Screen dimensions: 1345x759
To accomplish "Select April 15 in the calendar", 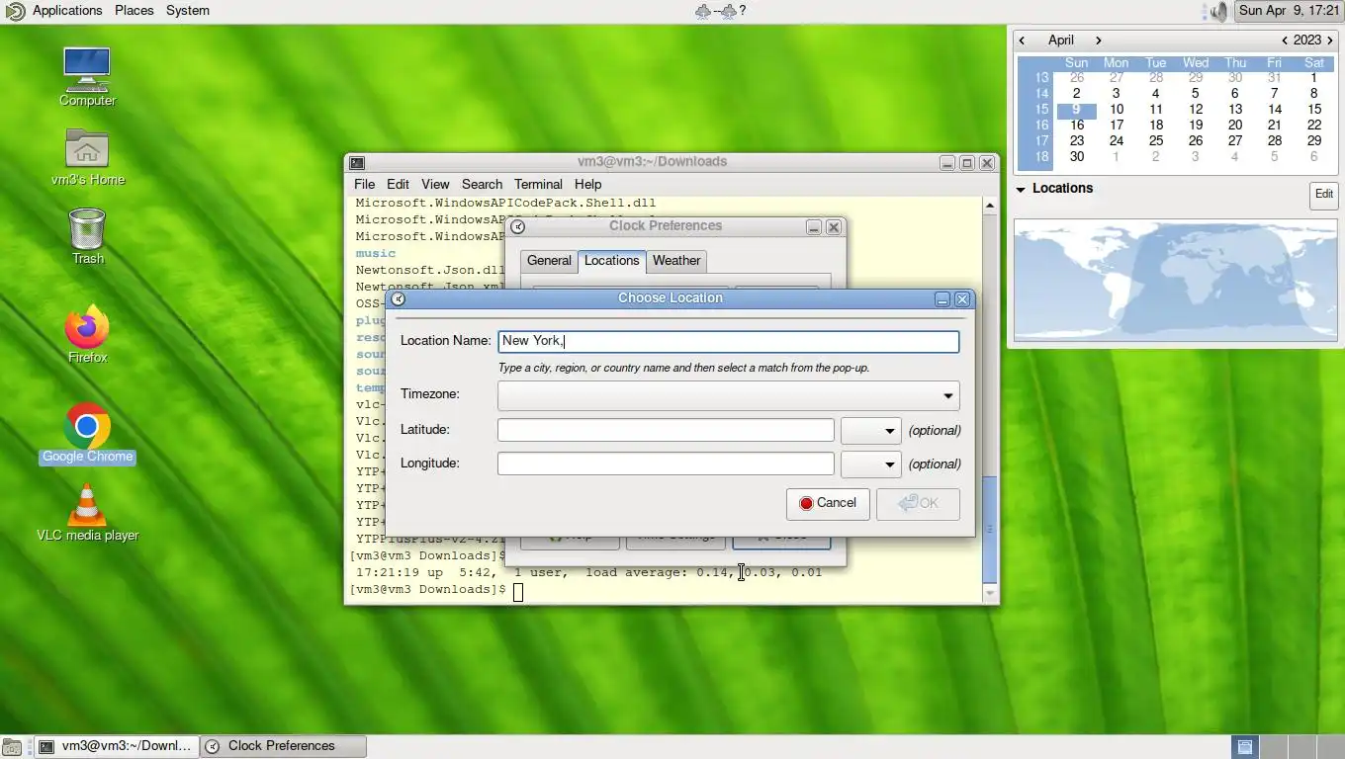I will [1313, 110].
